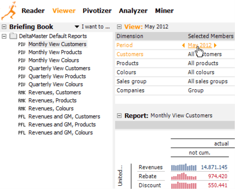
Task: Click the Rebate value 974.420
Action: click(218, 176)
